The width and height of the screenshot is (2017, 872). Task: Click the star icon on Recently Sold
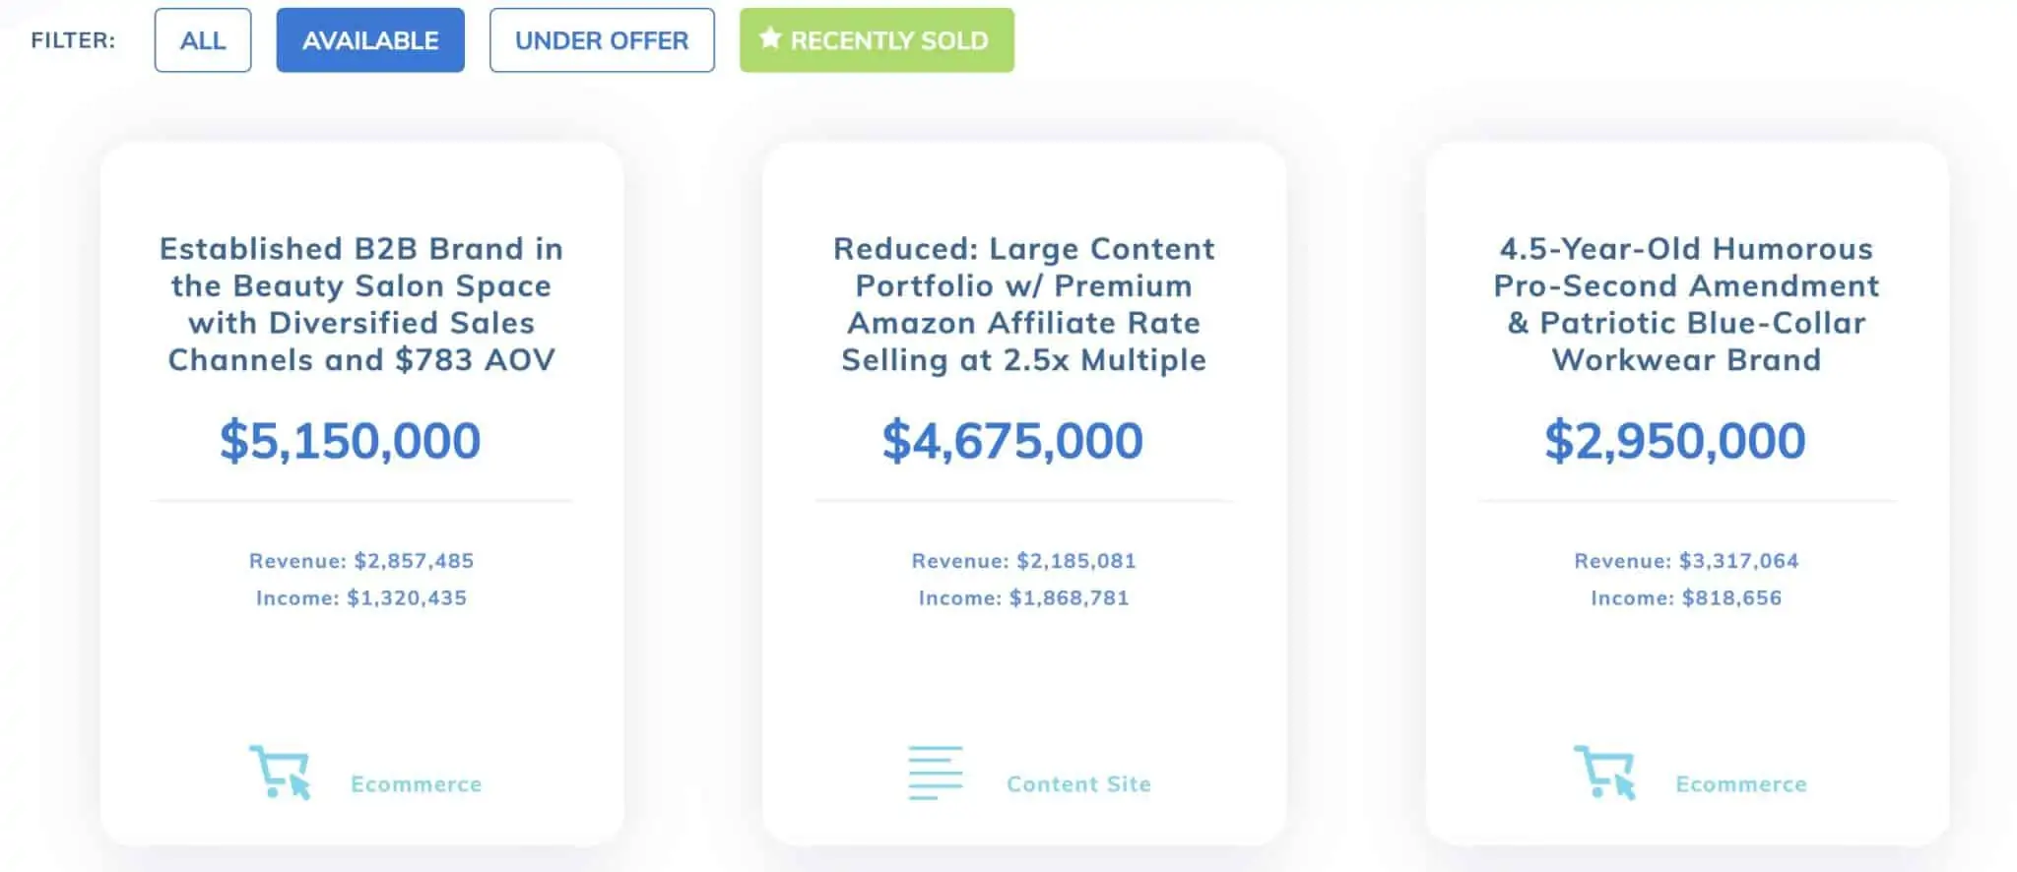770,38
